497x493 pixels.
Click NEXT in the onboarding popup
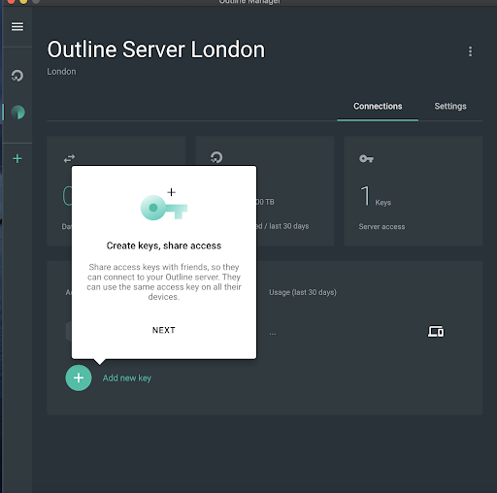tap(164, 330)
